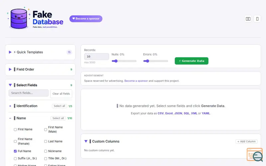Focus the Search fields input
The width and height of the screenshot is (266, 166).
[x=29, y=93]
